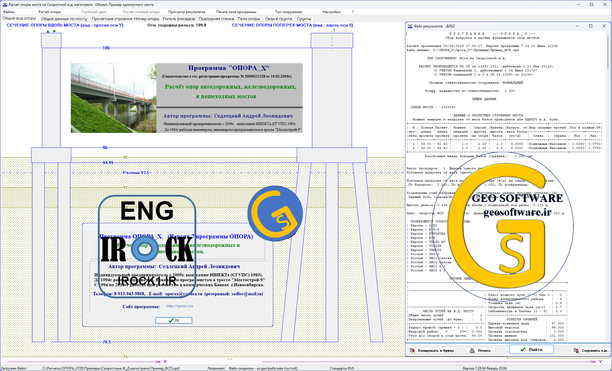Open the Просмотр результатов menu
This screenshot has width=612, height=371.
click(x=187, y=12)
